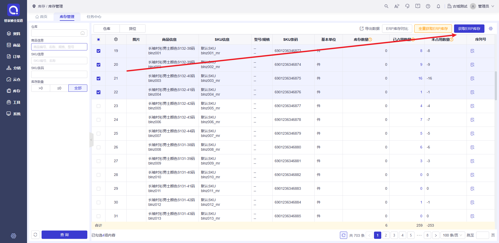Uncheck the checkbox for row 21

coord(99,78)
